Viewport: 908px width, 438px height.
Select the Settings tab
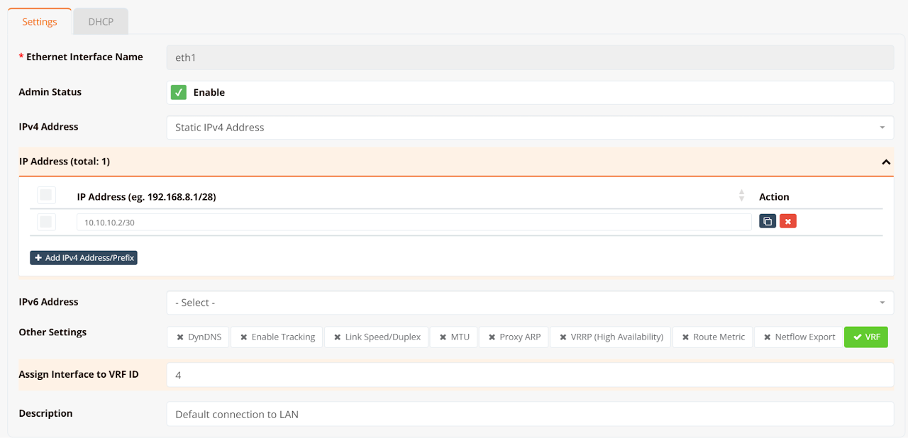[40, 21]
